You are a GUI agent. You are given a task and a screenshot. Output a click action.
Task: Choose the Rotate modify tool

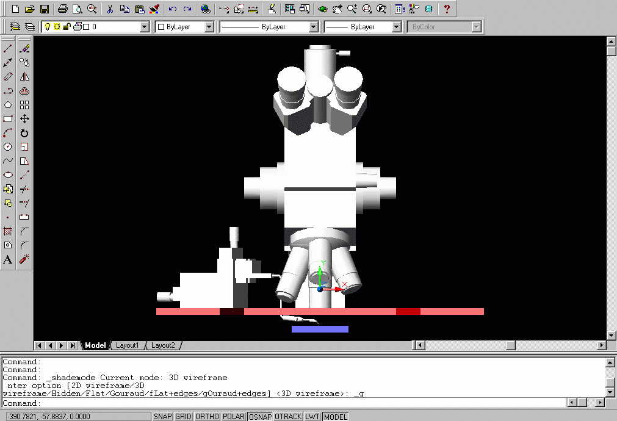click(x=24, y=133)
